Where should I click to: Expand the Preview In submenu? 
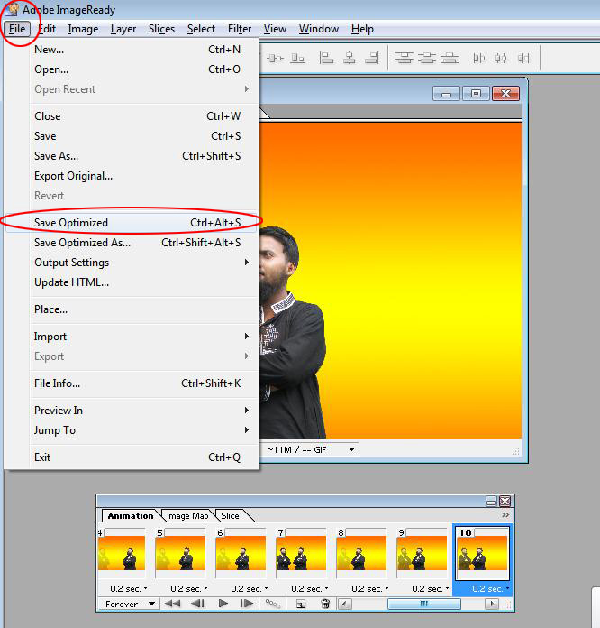click(59, 411)
